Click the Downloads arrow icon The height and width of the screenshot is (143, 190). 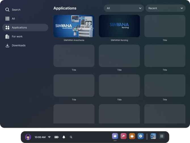(7, 45)
